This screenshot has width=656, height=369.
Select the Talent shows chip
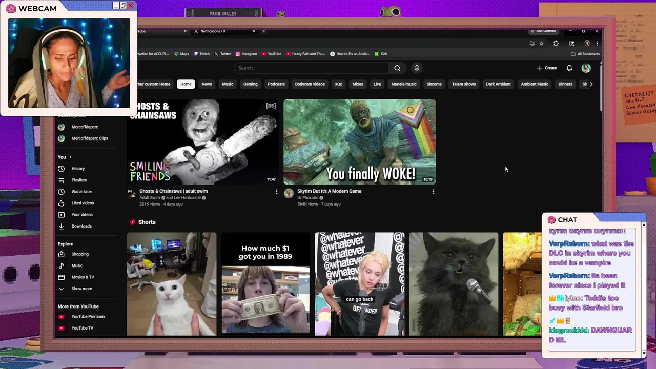click(x=464, y=84)
